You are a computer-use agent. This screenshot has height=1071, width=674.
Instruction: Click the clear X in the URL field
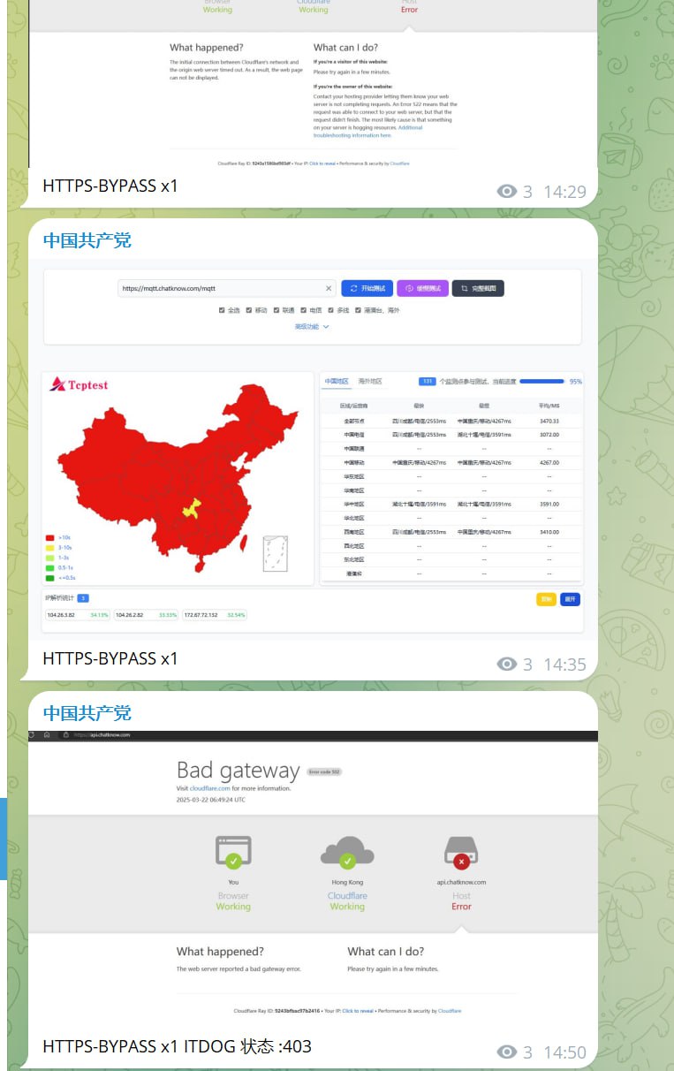pos(329,288)
